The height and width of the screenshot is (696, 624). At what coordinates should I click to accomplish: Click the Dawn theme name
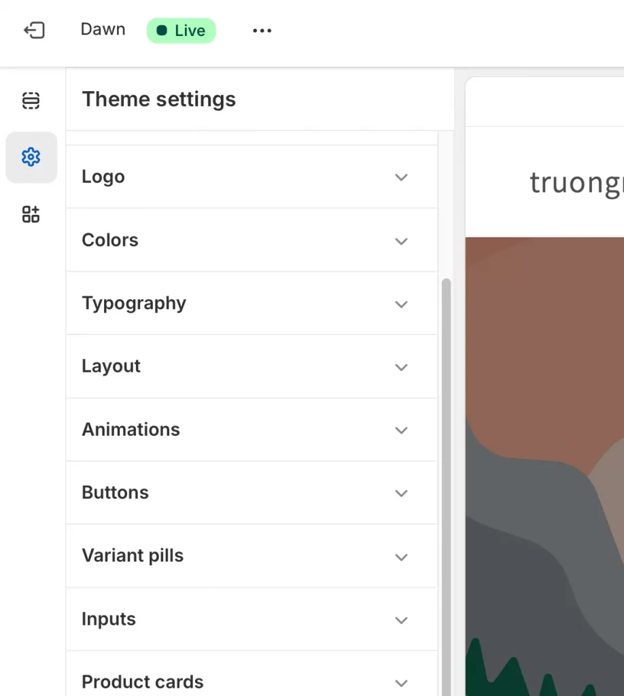tap(103, 30)
